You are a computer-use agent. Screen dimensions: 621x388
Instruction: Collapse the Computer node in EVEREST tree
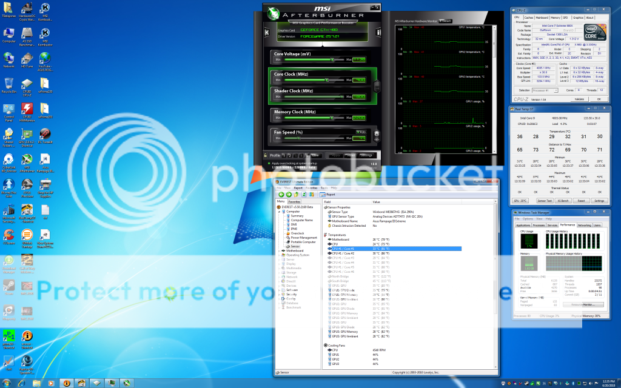pos(279,212)
